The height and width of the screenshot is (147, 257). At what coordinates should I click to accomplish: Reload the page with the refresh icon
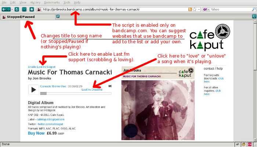coord(17,9)
